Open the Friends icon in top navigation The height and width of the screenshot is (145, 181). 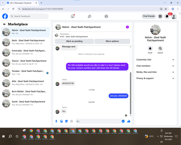click(89, 16)
